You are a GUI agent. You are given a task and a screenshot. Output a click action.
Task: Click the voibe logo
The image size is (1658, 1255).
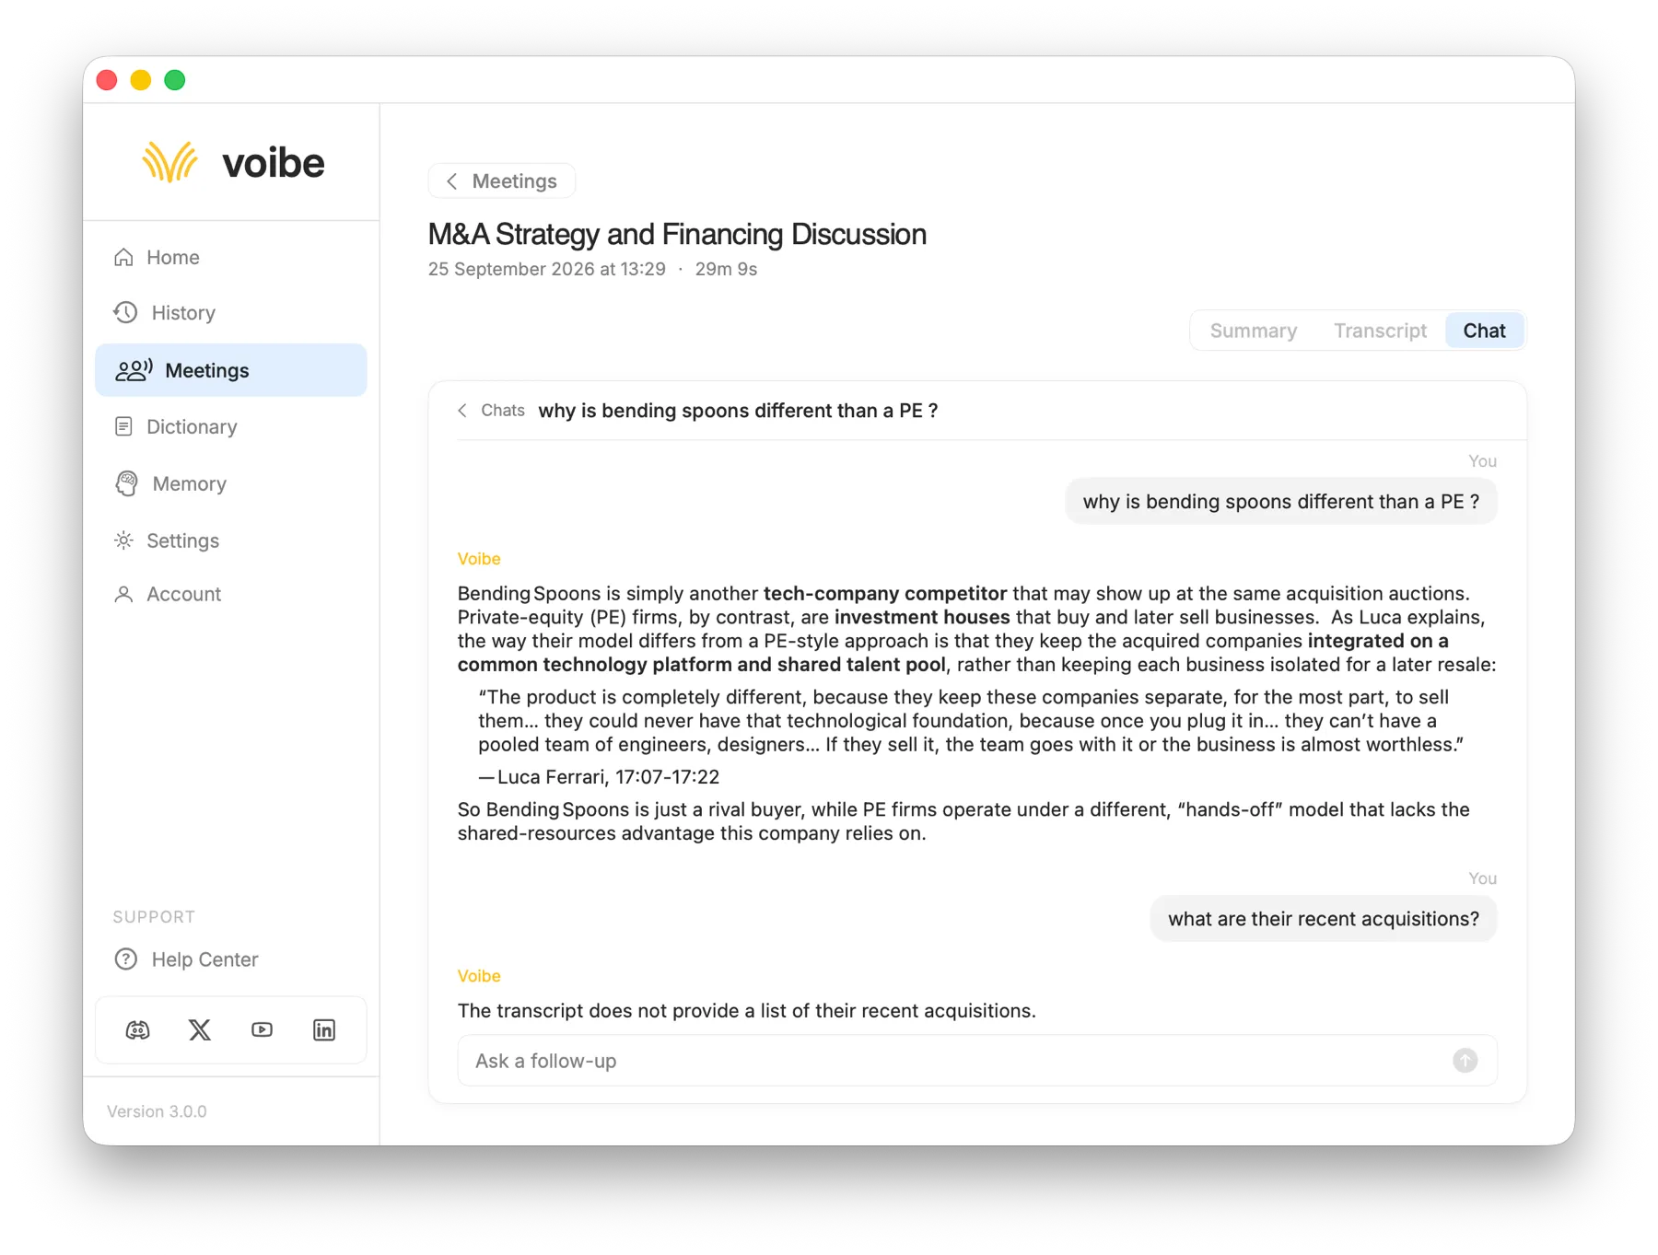point(233,162)
